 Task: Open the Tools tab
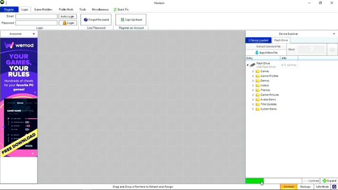click(82, 9)
